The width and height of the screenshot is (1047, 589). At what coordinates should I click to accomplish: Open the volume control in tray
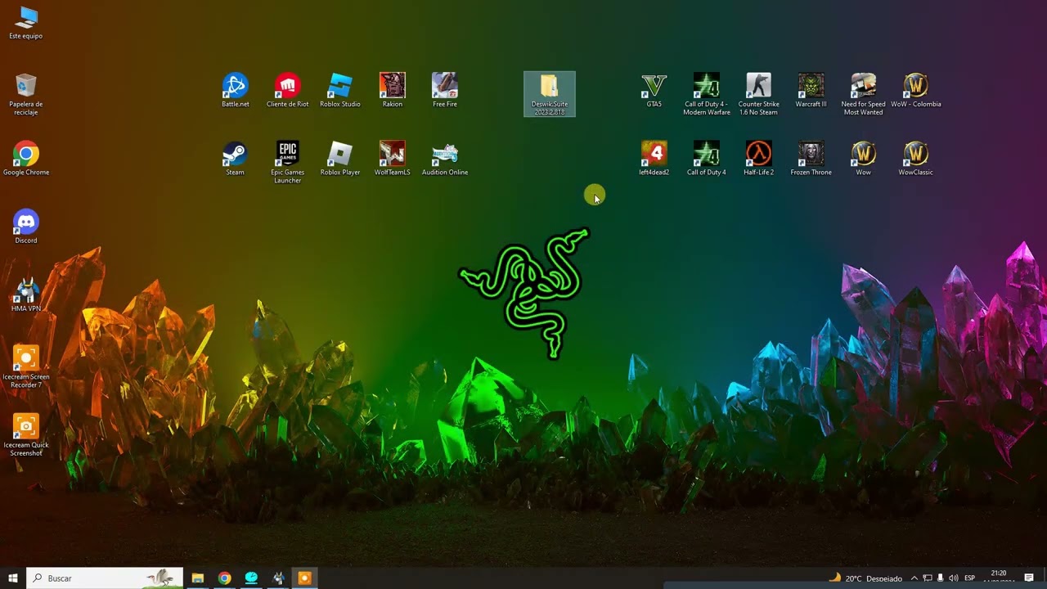coord(954,578)
